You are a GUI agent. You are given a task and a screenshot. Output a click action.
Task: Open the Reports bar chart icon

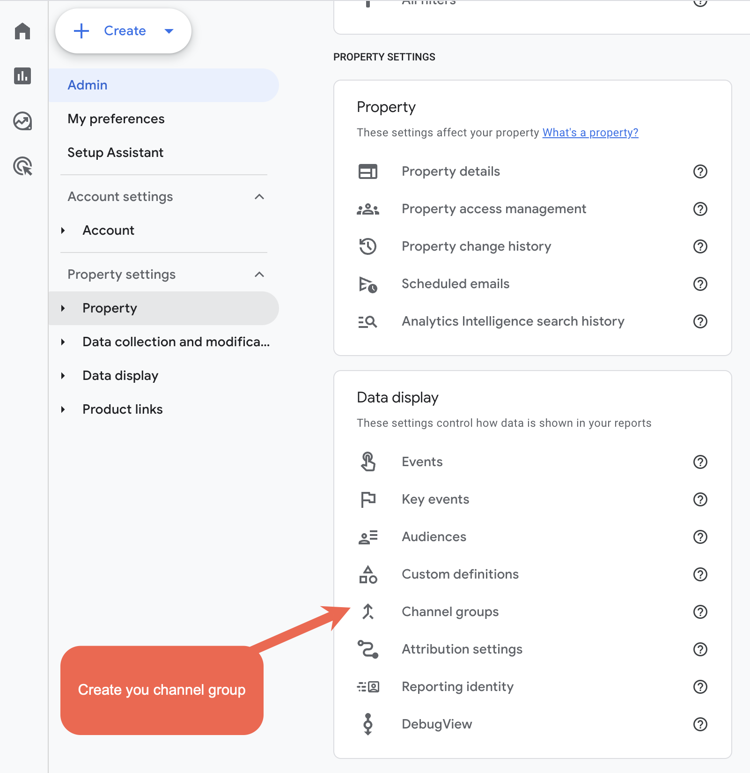(x=22, y=76)
